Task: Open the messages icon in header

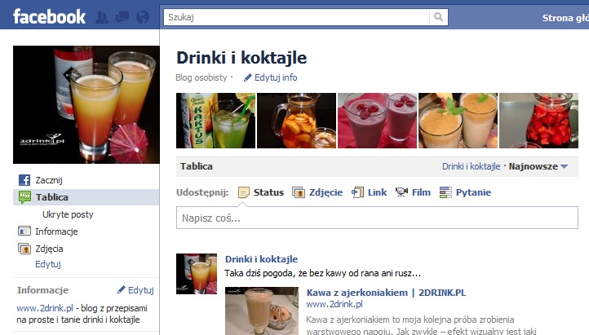Action: tap(122, 17)
